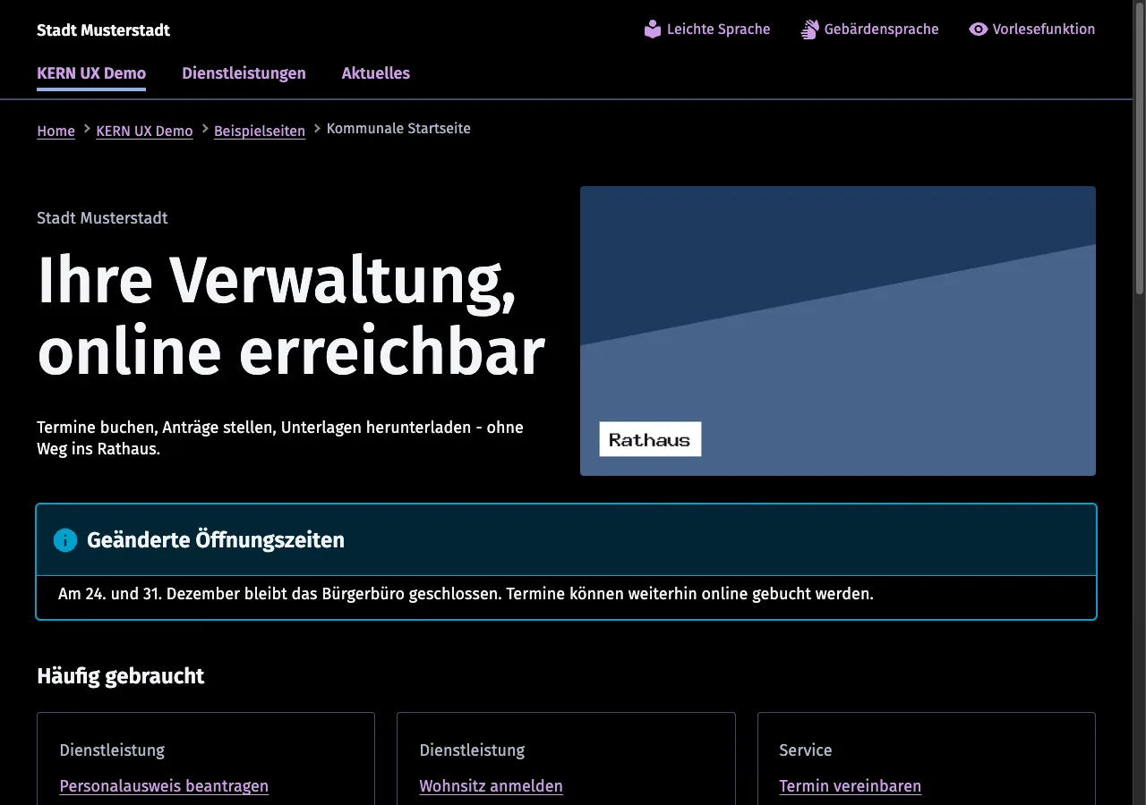Viewport: 1146px width, 805px height.
Task: Open the Wohnsitz anmelden link
Action: click(491, 786)
